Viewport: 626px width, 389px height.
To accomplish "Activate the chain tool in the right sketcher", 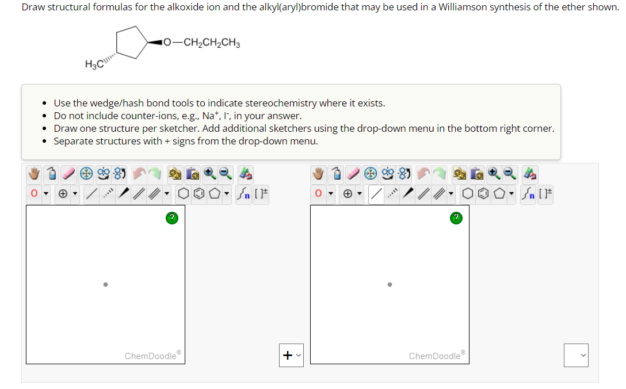I will point(527,194).
